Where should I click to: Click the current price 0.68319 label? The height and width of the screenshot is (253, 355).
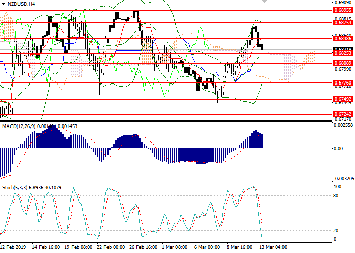coord(342,48)
